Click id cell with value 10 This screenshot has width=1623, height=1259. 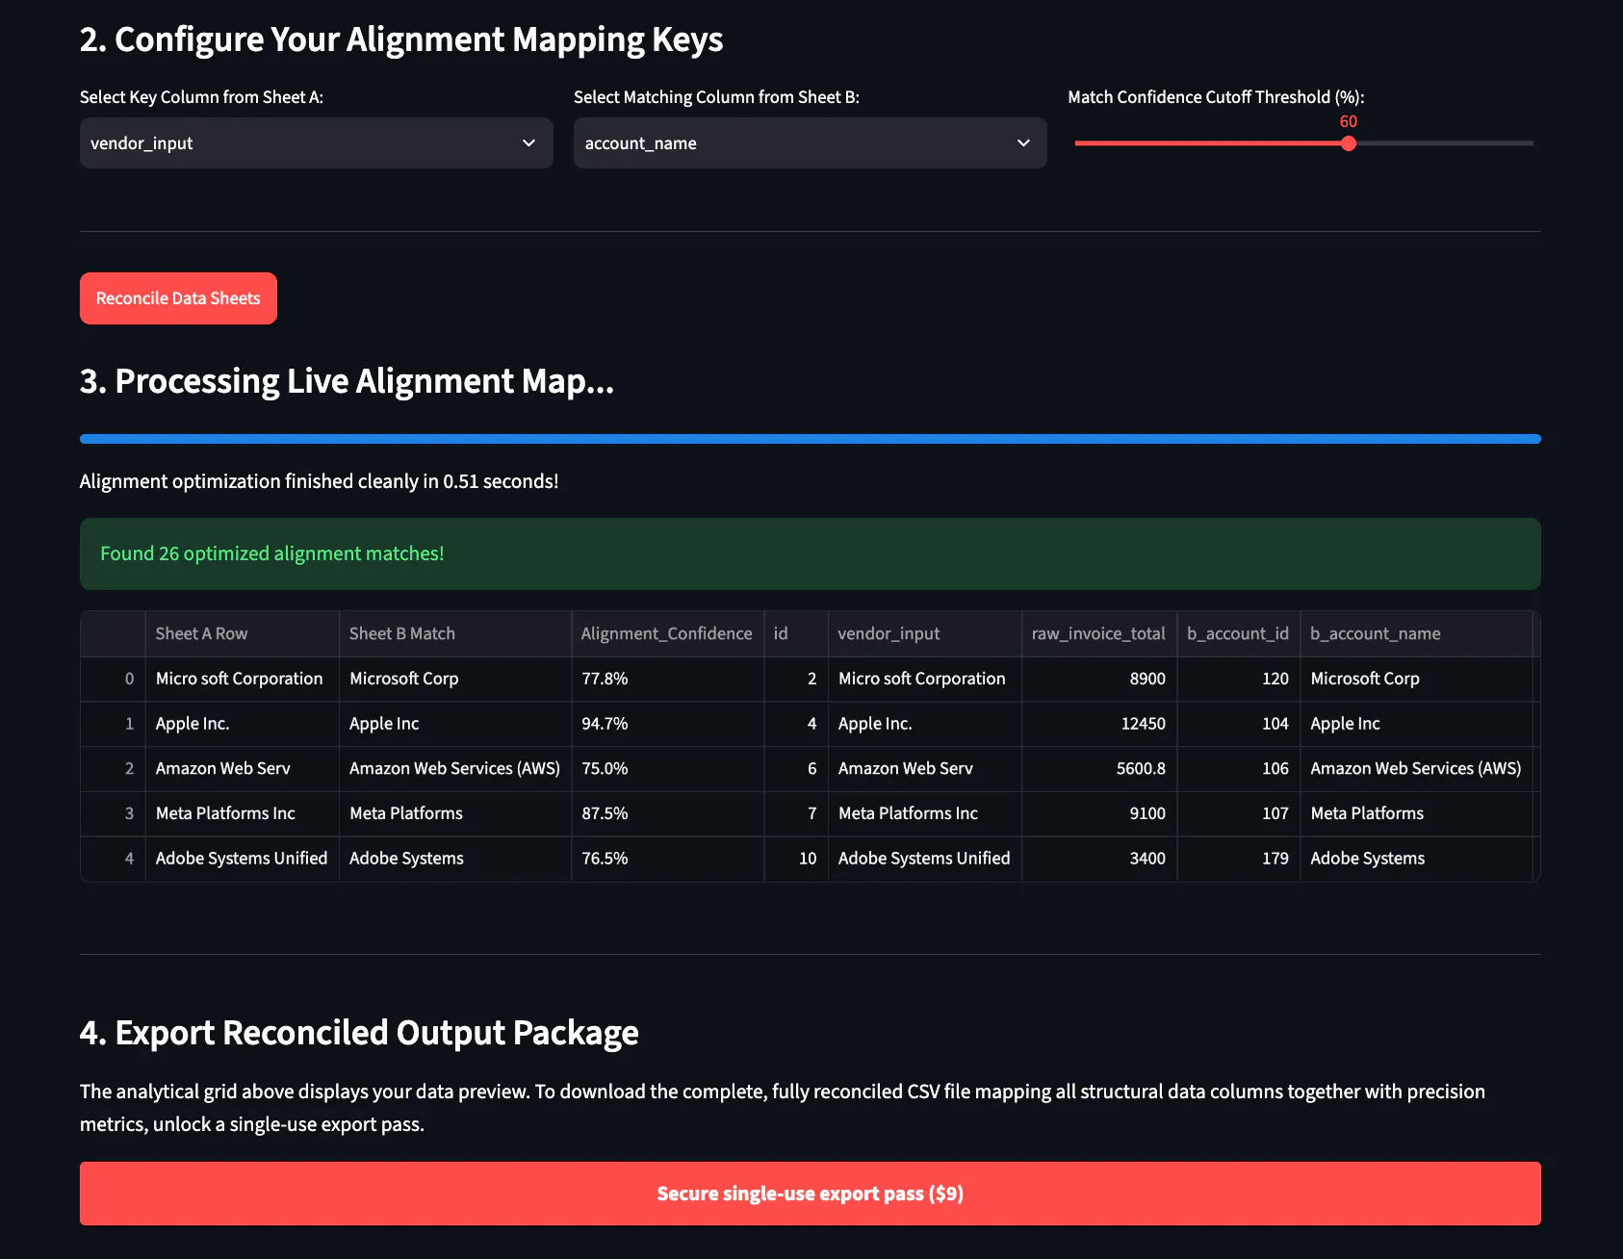pos(796,859)
